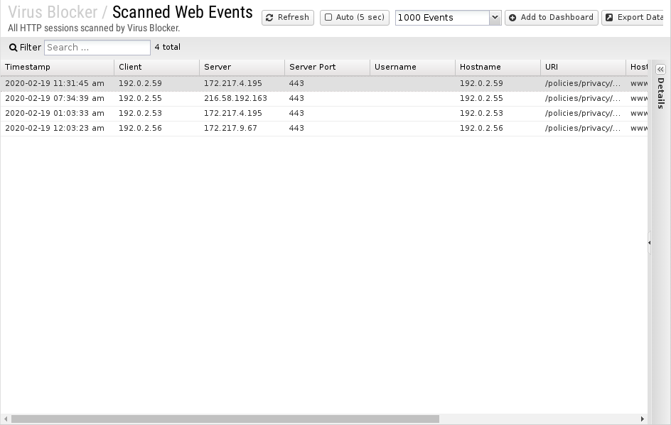Click server cell 172.217.9.67
Viewport: 671px width, 425px height.
coord(230,129)
